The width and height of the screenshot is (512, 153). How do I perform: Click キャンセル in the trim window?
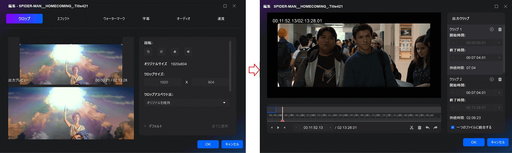click(498, 142)
